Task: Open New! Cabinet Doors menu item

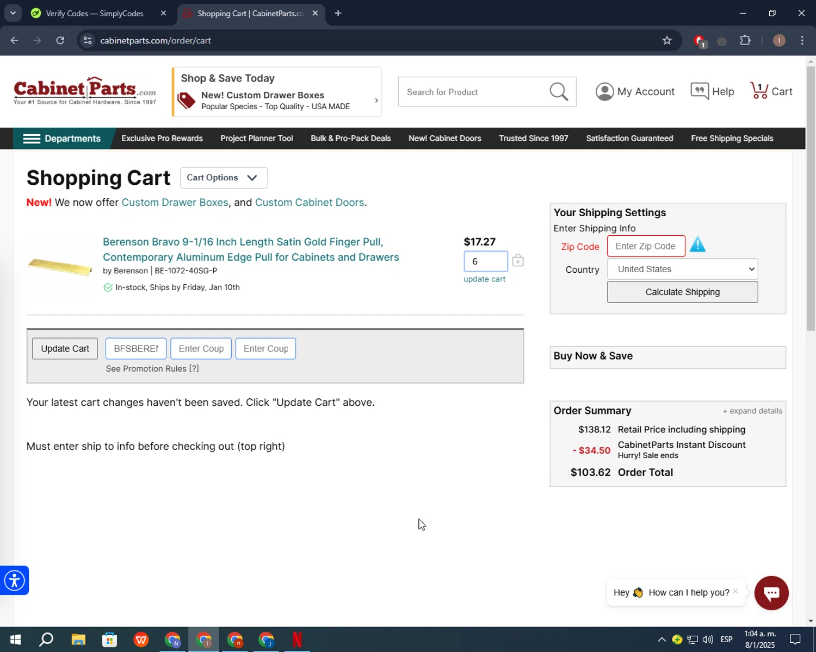Action: point(445,139)
